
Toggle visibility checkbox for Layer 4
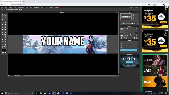pos(136,29)
